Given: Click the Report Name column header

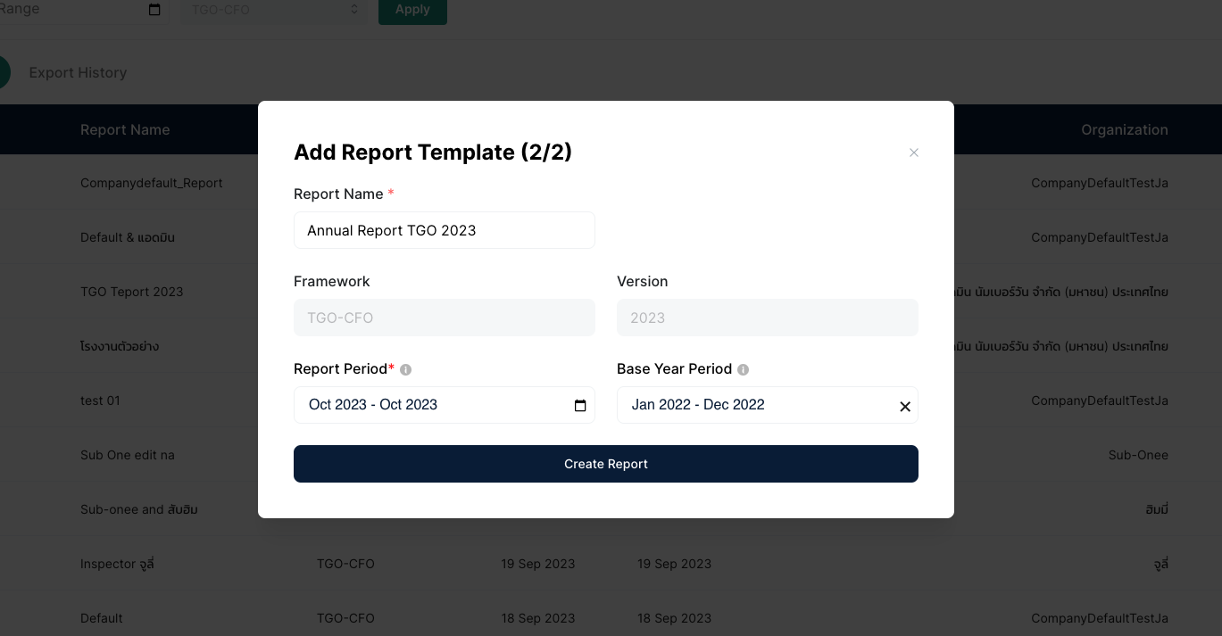Looking at the screenshot, I should click(x=125, y=129).
